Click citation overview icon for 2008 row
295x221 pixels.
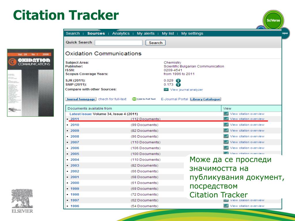pyautogui.click(x=226, y=136)
